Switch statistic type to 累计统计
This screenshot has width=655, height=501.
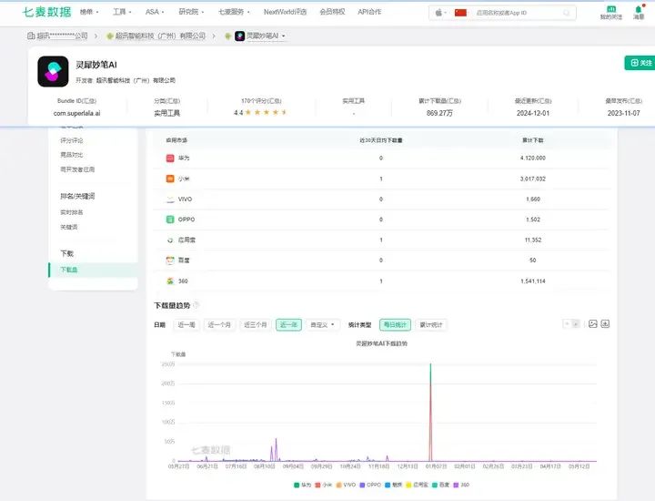[x=431, y=324]
